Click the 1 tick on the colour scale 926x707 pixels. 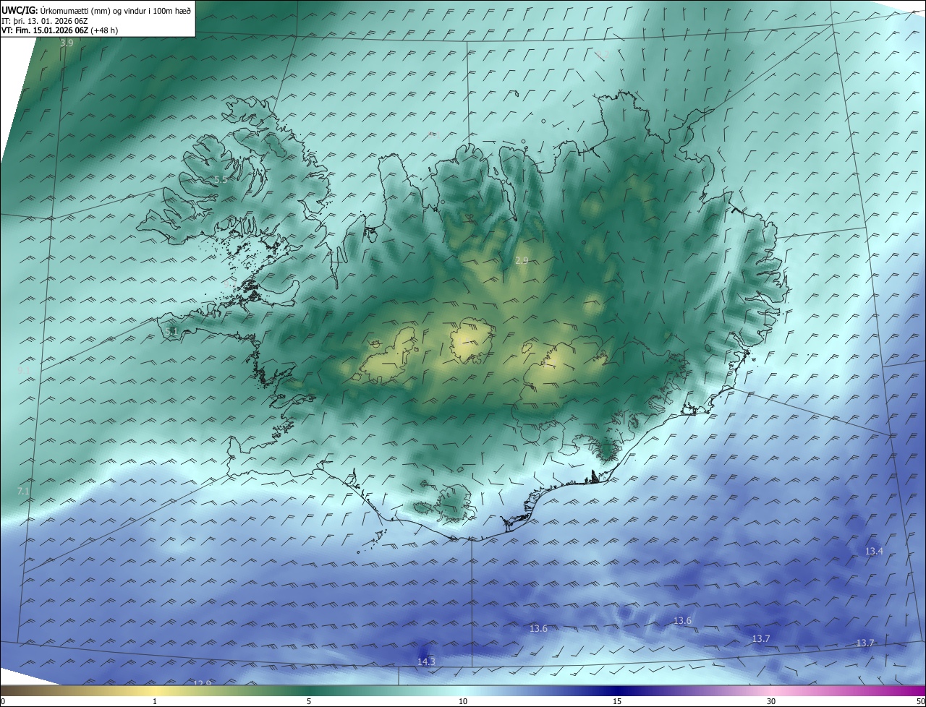tap(155, 701)
